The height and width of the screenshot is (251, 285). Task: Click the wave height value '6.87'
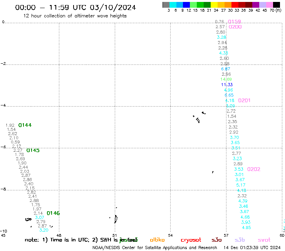click(x=226, y=69)
